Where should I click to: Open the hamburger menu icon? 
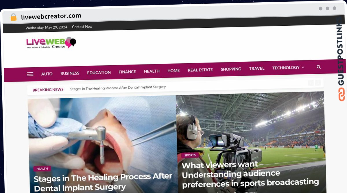click(30, 74)
